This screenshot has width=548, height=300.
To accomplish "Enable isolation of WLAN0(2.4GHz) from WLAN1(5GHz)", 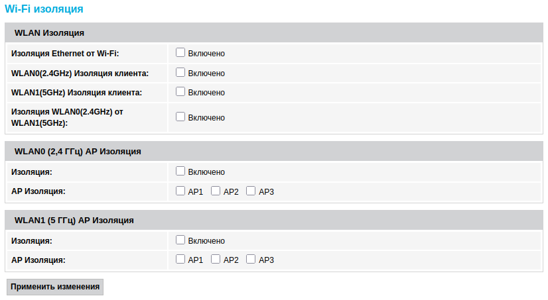I will pyautogui.click(x=180, y=117).
